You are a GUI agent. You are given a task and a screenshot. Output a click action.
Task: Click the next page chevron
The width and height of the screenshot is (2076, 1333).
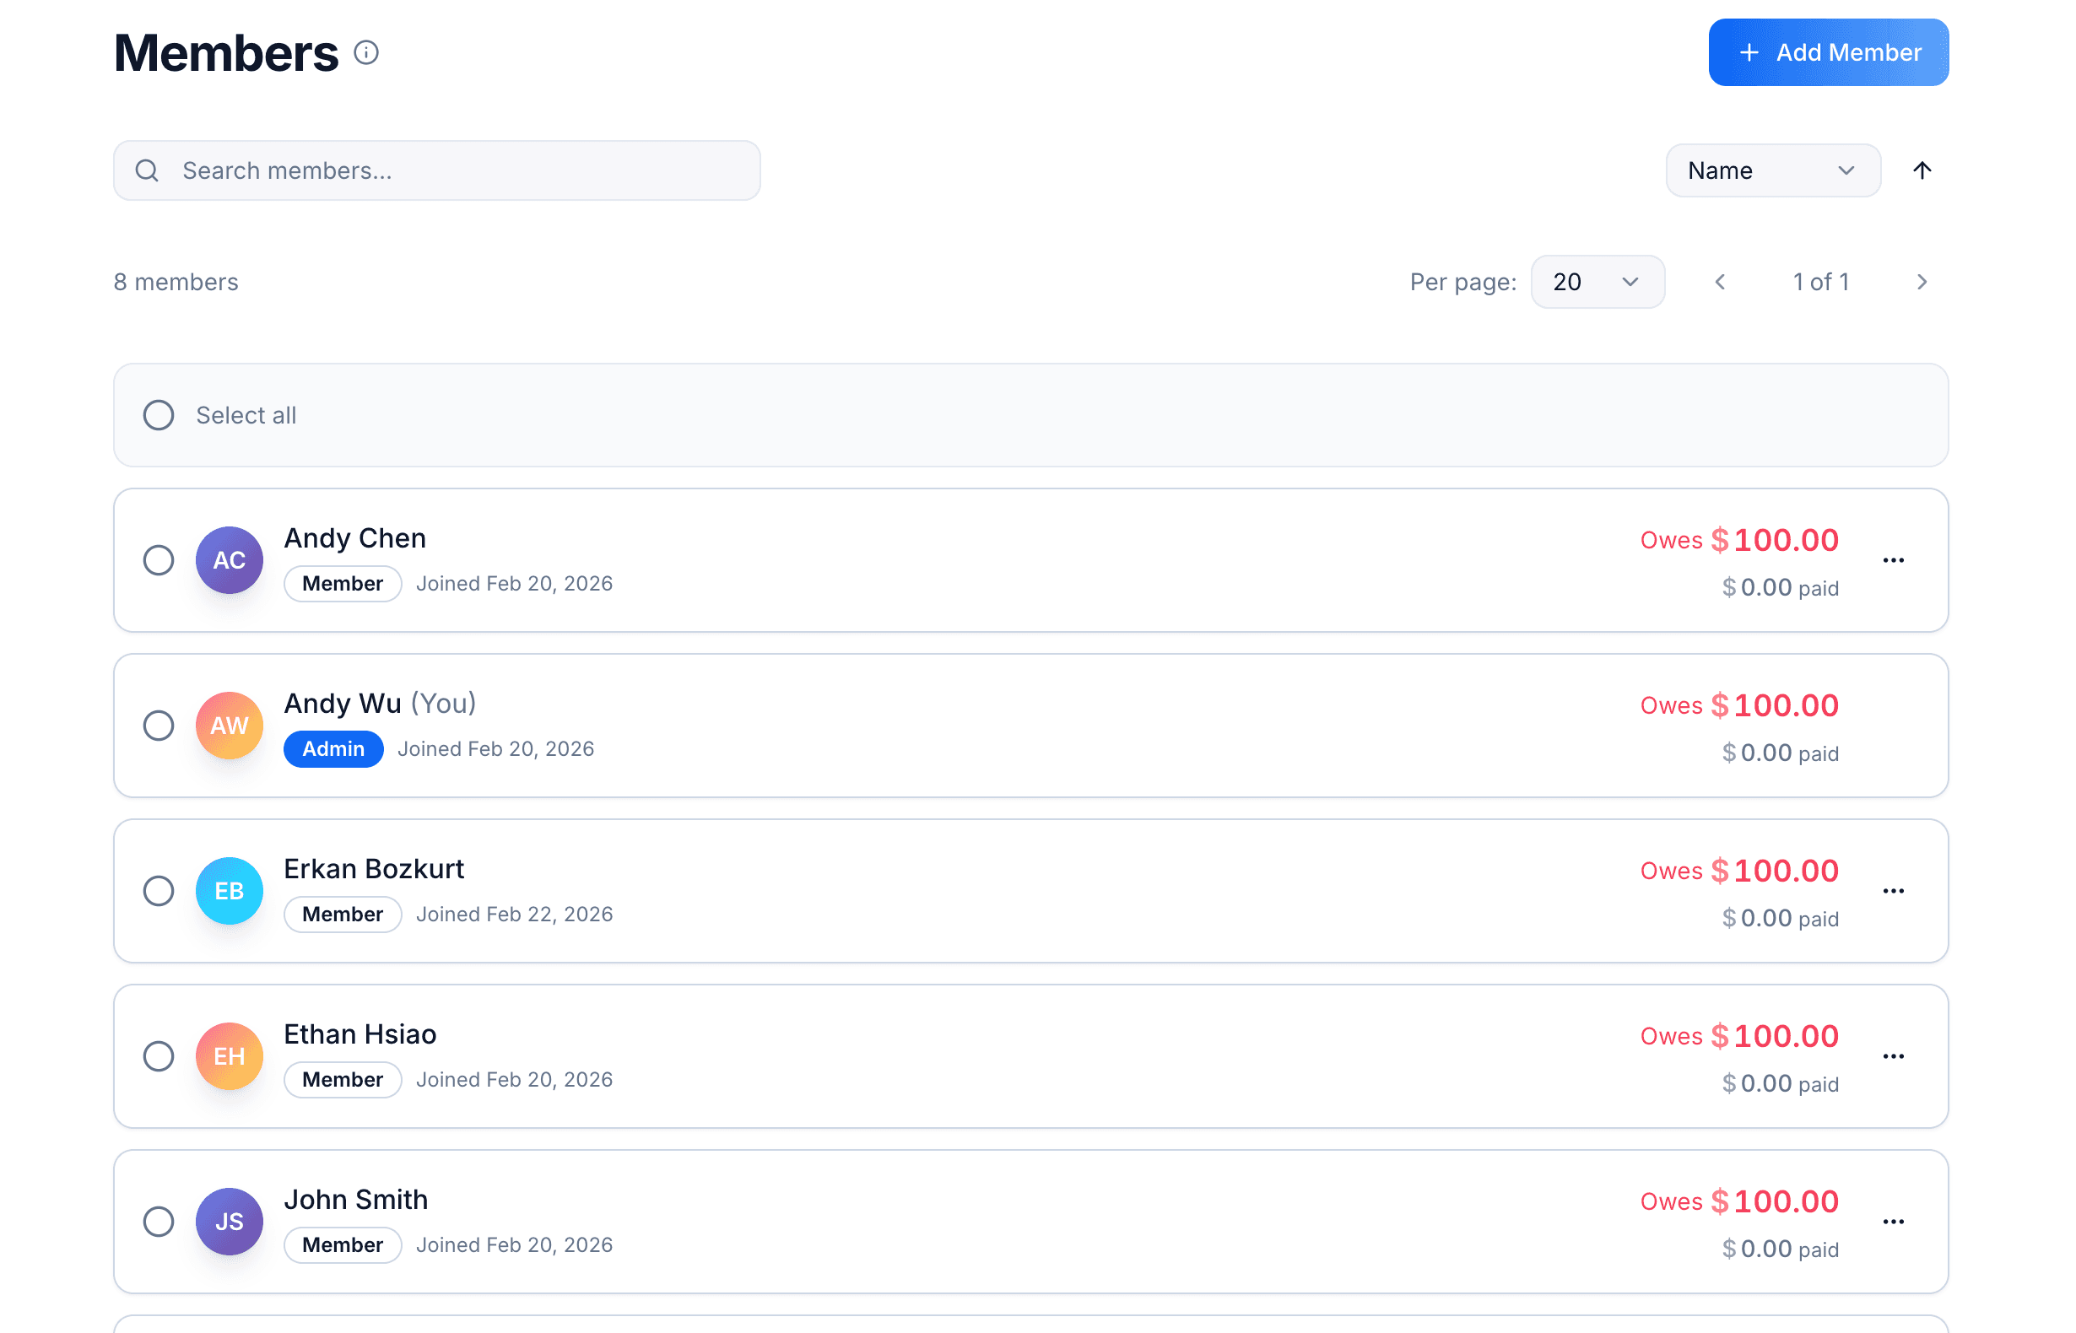click(1922, 281)
